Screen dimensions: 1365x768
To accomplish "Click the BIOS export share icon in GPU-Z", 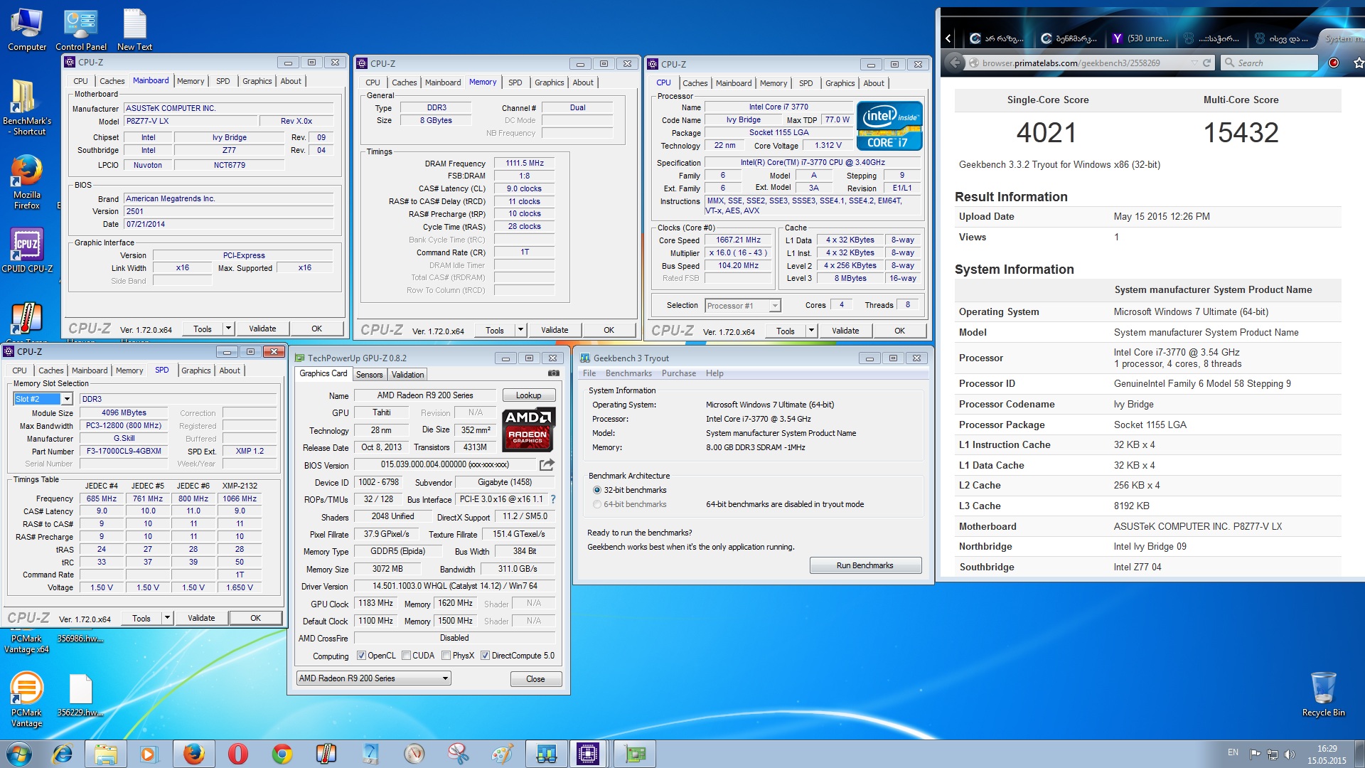I will [546, 464].
